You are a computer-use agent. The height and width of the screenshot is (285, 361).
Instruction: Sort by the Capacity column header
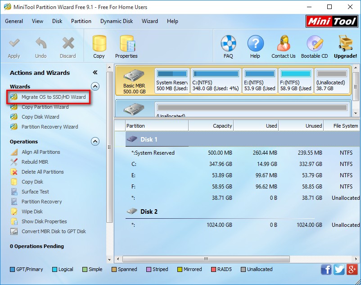(211, 126)
